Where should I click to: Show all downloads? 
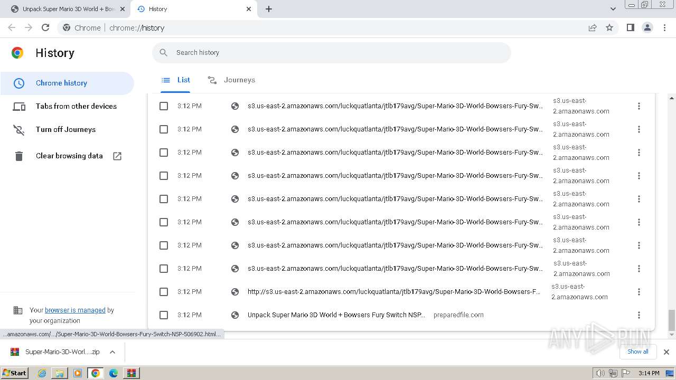tap(638, 351)
